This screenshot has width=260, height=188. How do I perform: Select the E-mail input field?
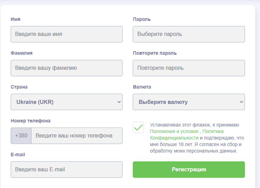[x=66, y=170]
